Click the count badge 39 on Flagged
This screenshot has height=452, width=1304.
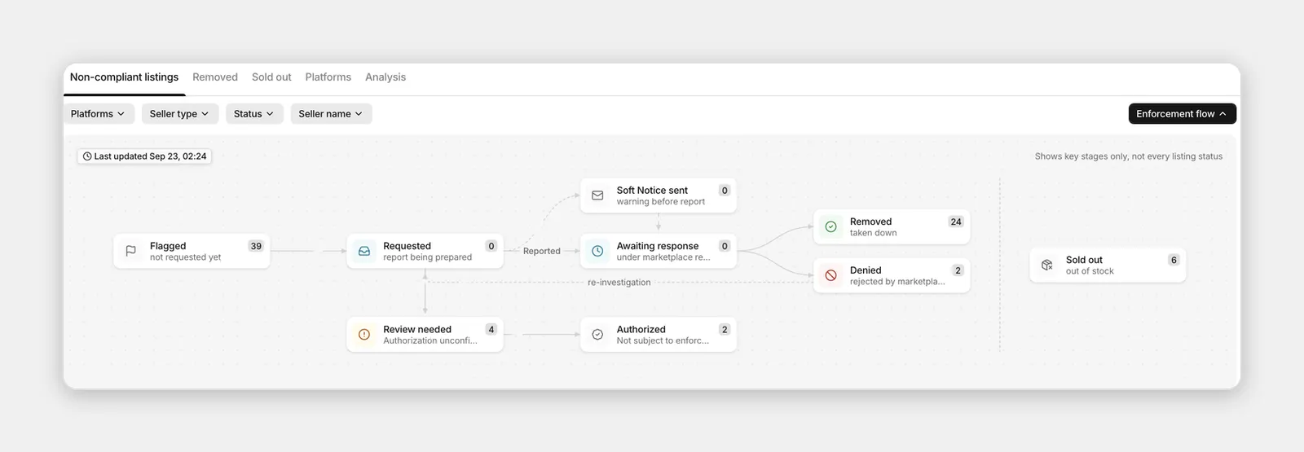pos(256,246)
